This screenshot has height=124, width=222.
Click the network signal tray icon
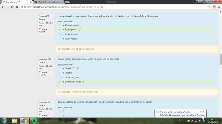click(x=196, y=121)
